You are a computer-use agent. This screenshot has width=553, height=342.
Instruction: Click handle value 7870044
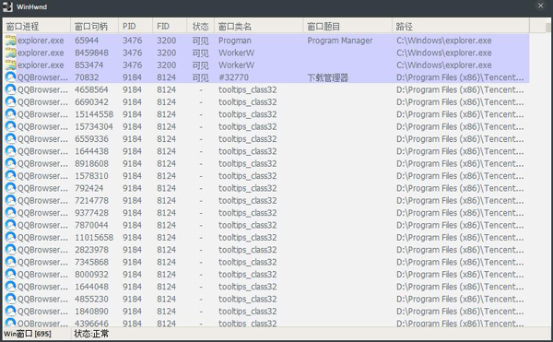pos(91,225)
